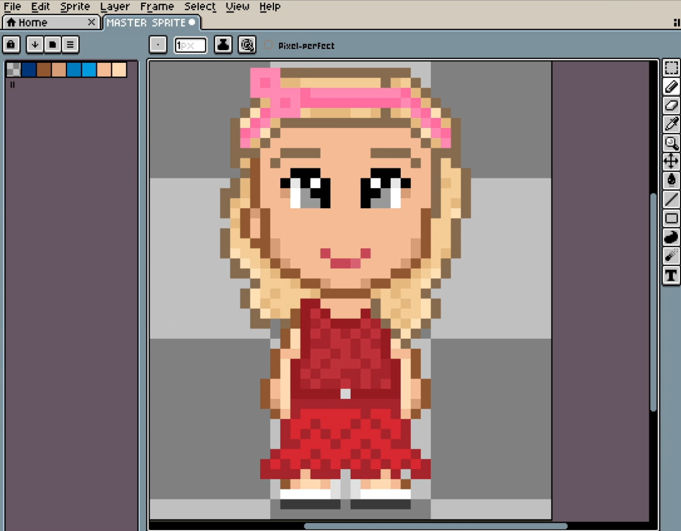681x531 pixels.
Task: Select the Line tool
Action: (671, 199)
